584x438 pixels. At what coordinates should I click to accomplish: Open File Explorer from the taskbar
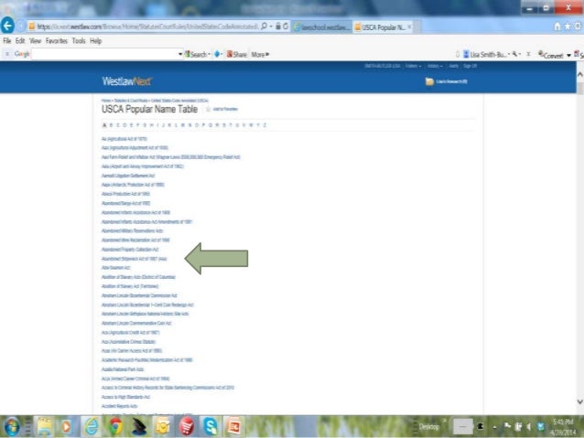(44, 426)
